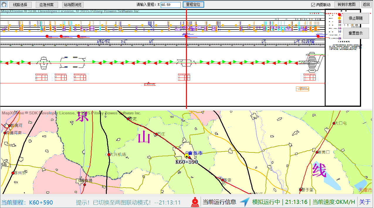This screenshot has height=208, width=374.
Task: Click the 万庄 station red dot
Action: tap(156, 134)
